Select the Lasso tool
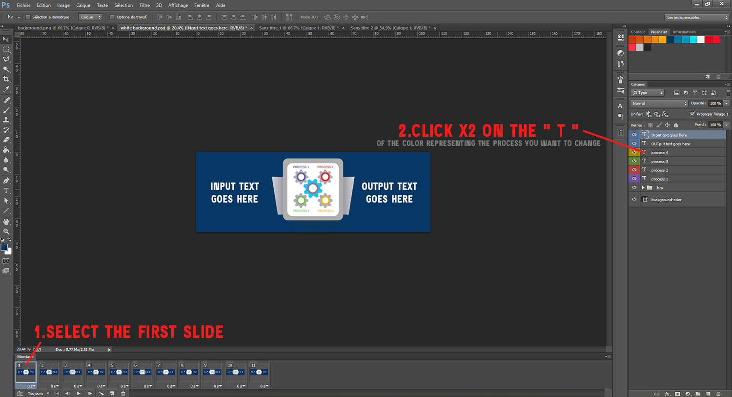The height and width of the screenshot is (397, 732). click(x=6, y=59)
